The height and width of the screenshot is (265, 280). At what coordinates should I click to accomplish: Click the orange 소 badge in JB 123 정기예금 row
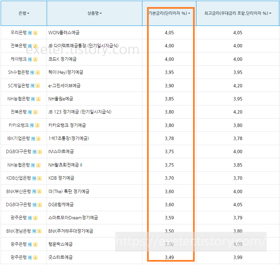tap(35, 112)
